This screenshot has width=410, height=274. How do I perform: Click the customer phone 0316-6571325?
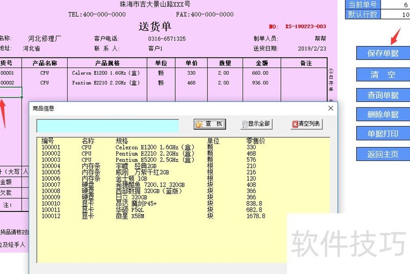click(167, 39)
